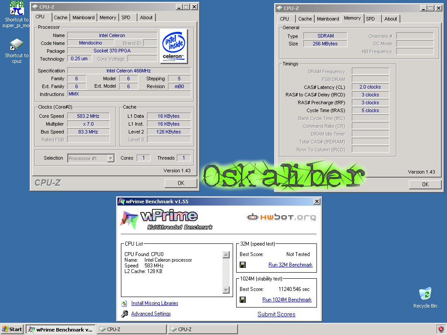Viewport: 447px width, 335px height.
Task: Click the Package Socket 370 PPGA field
Action: click(112, 51)
